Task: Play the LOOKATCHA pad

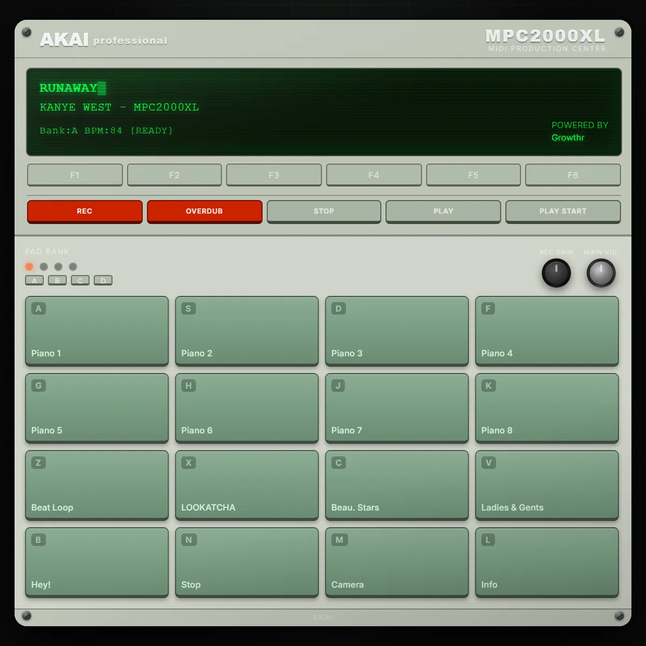Action: (247, 484)
